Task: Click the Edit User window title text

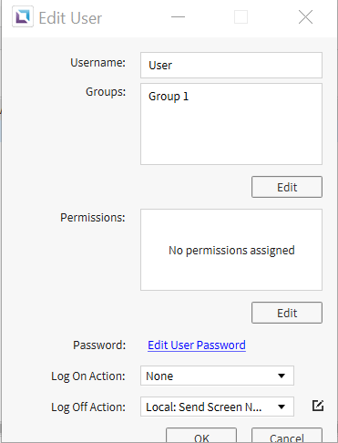Action: tap(70, 18)
